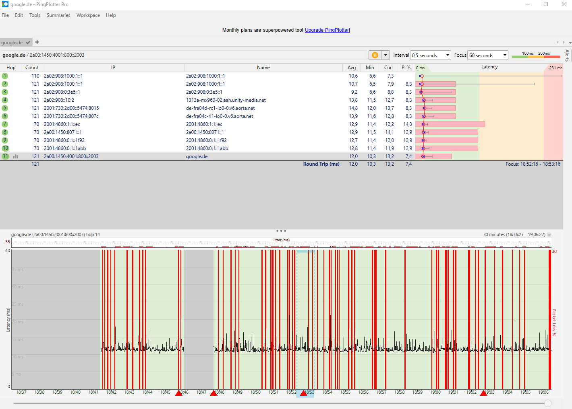Screen dimensions: 572x409
Task: Click the blue focus region on timeline axis
Action: coord(305,393)
